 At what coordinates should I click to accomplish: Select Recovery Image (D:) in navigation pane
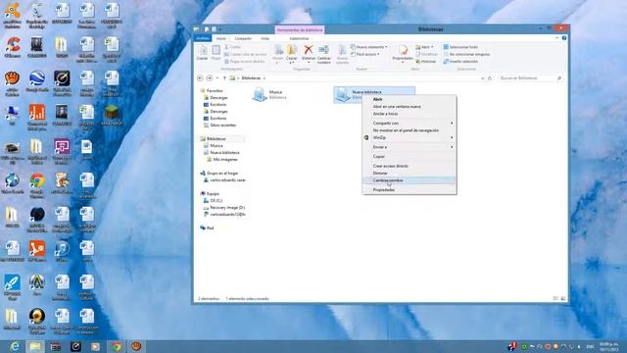tap(224, 208)
